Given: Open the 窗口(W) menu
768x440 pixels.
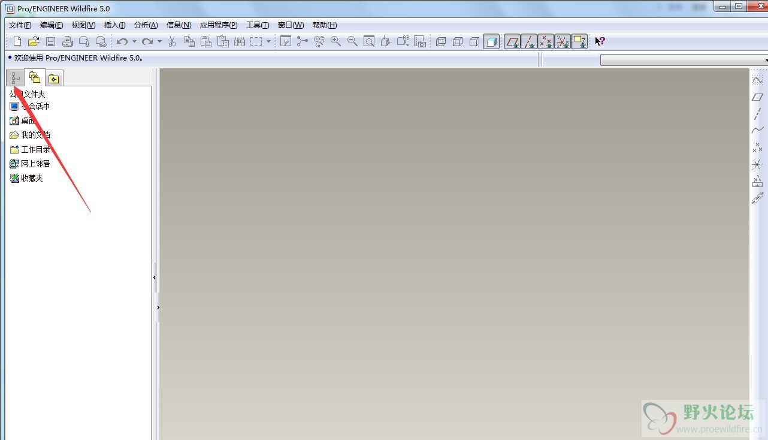Looking at the screenshot, I should pyautogui.click(x=291, y=25).
